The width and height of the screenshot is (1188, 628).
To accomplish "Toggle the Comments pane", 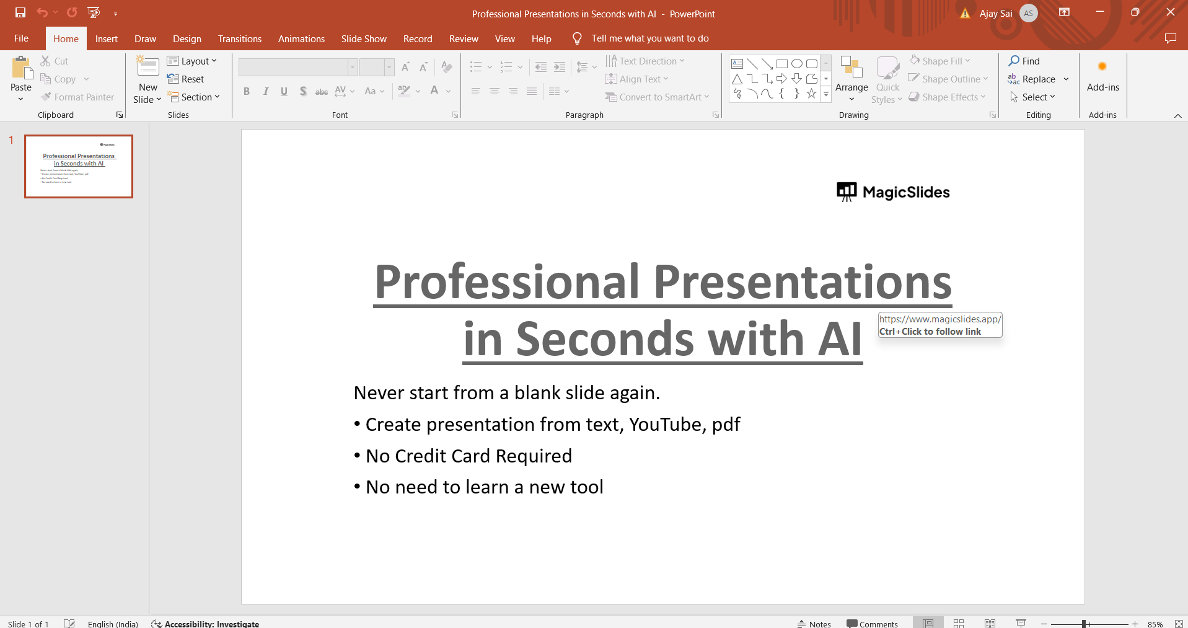I will point(872,624).
